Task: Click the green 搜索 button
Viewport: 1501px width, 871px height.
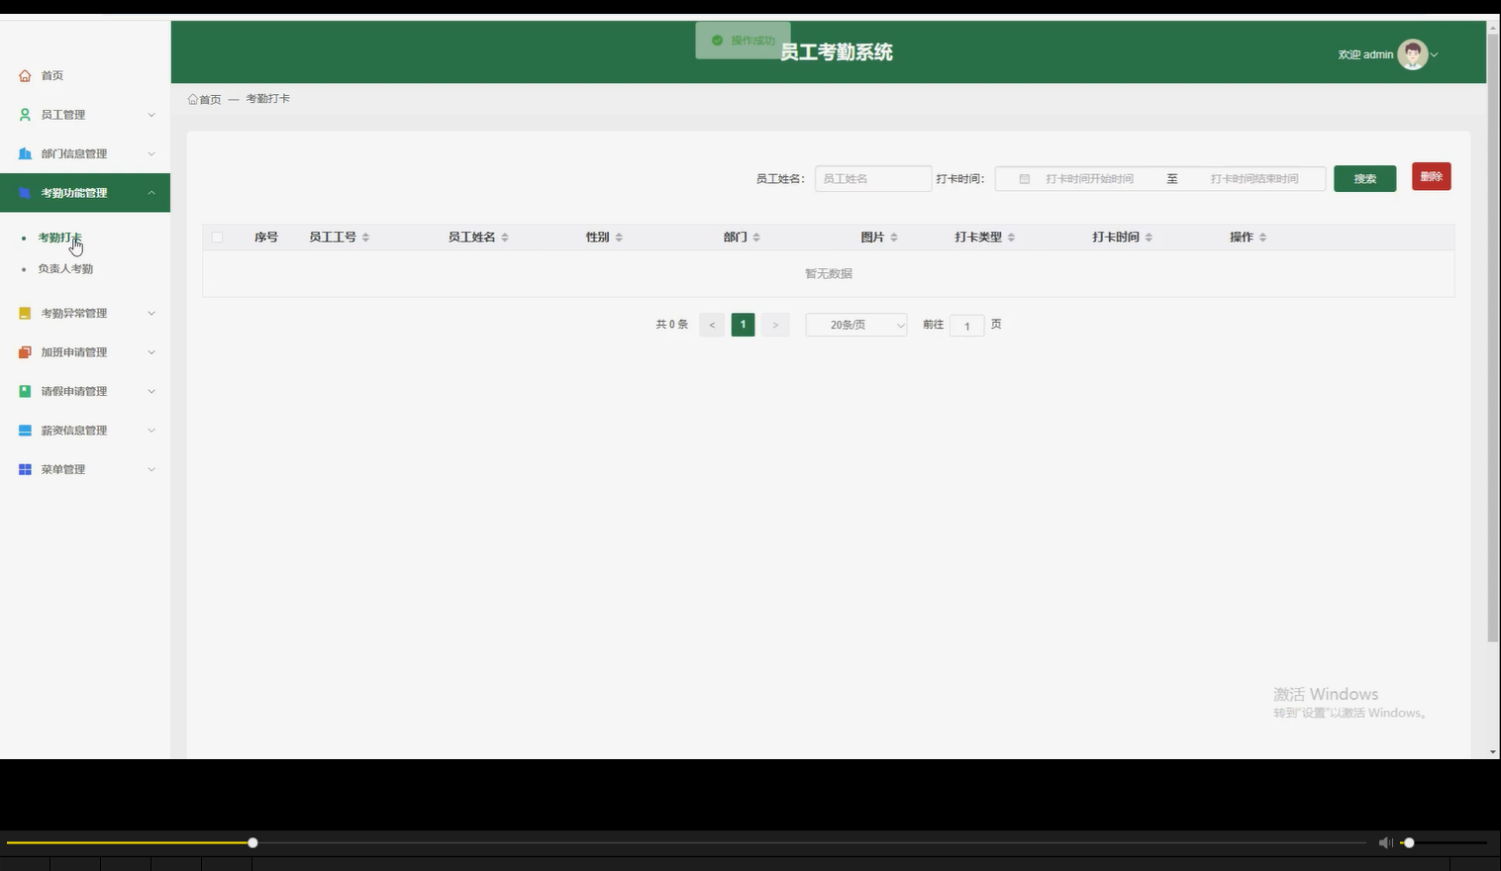Action: pyautogui.click(x=1365, y=179)
